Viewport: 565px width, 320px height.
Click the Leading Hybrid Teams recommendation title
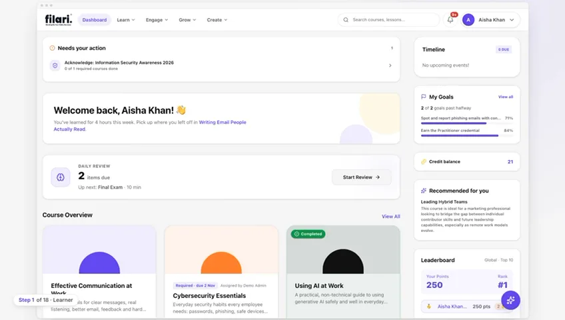(x=444, y=202)
